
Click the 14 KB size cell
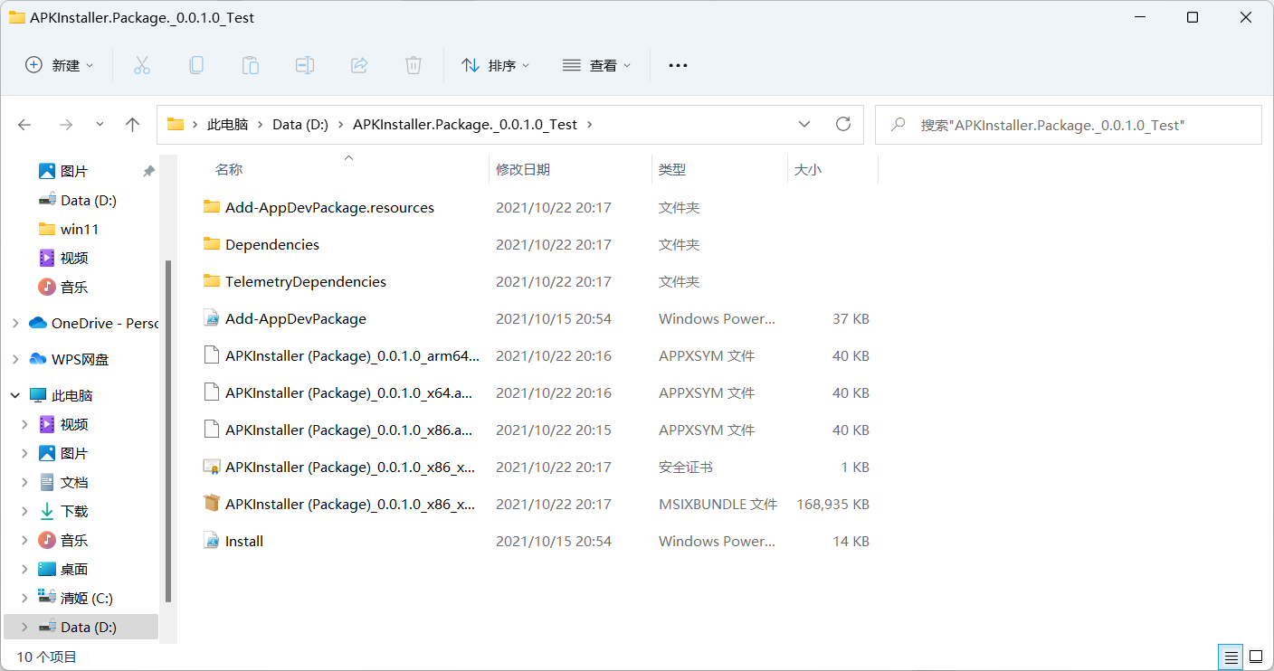[851, 541]
